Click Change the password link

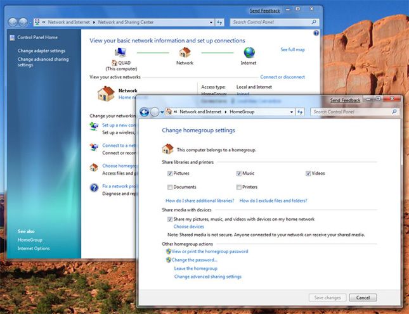[194, 260]
